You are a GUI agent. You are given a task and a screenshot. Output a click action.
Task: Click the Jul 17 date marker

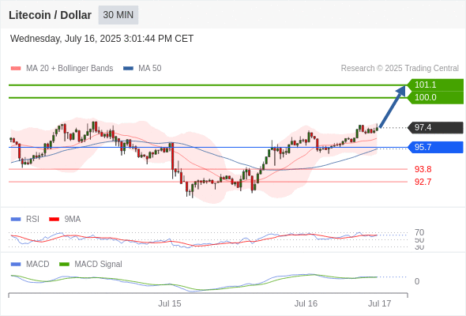[x=380, y=303]
